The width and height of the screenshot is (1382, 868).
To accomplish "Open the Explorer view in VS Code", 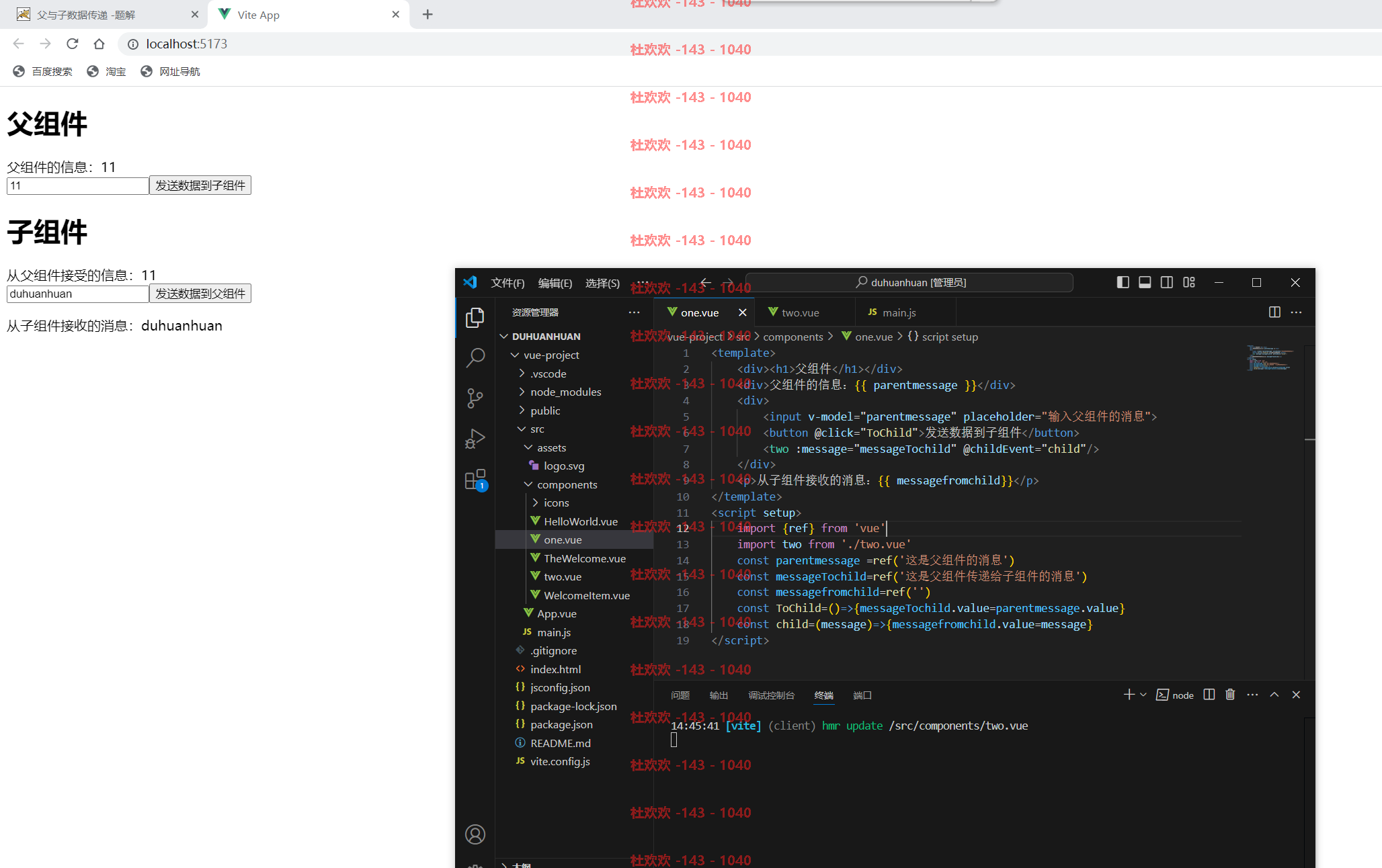I will click(475, 317).
